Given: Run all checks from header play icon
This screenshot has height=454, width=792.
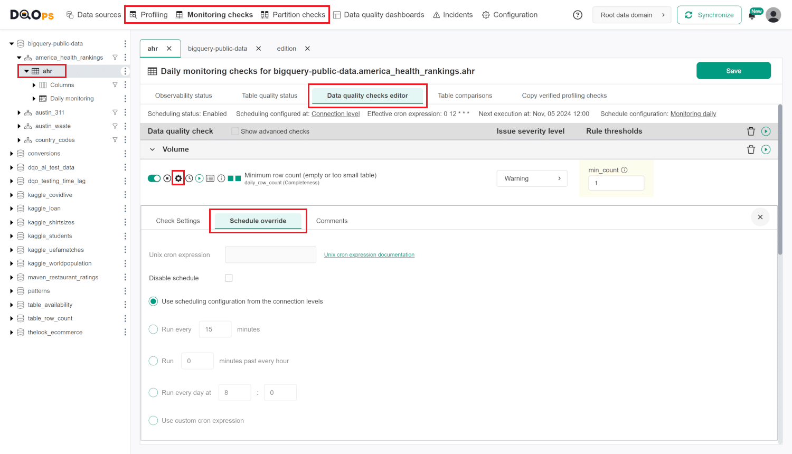Looking at the screenshot, I should click(766, 131).
